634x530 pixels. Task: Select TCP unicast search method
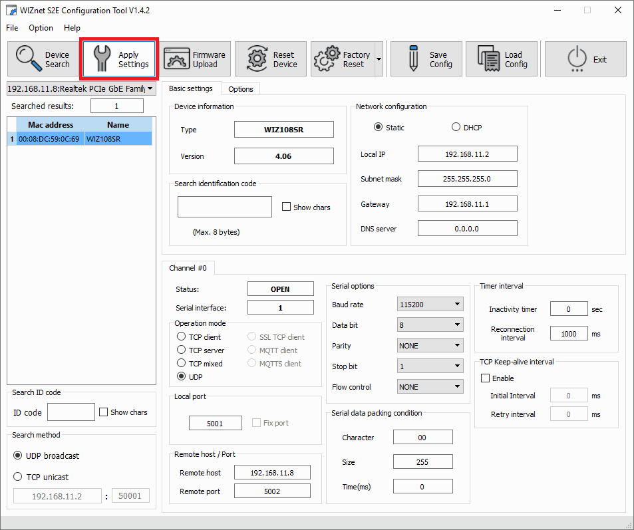click(x=18, y=477)
